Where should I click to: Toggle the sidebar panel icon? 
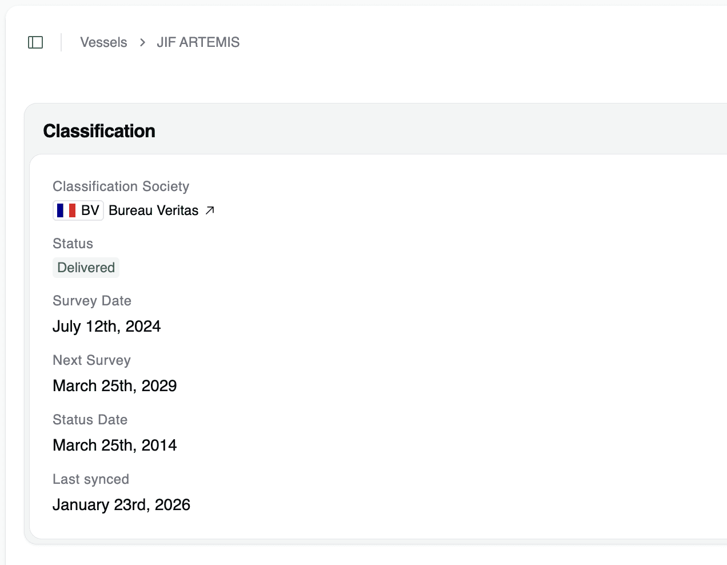35,42
